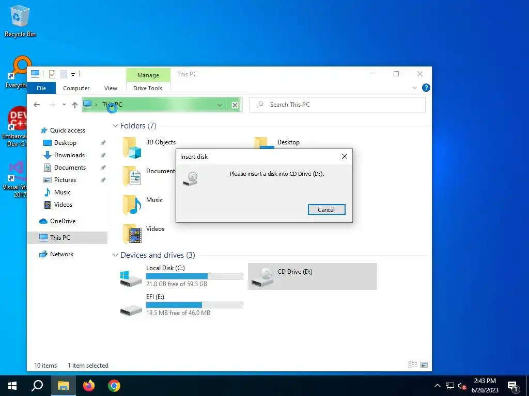Launch Firefox from the taskbar
Screen dimensions: 529x396
pyautogui.click(x=89, y=386)
